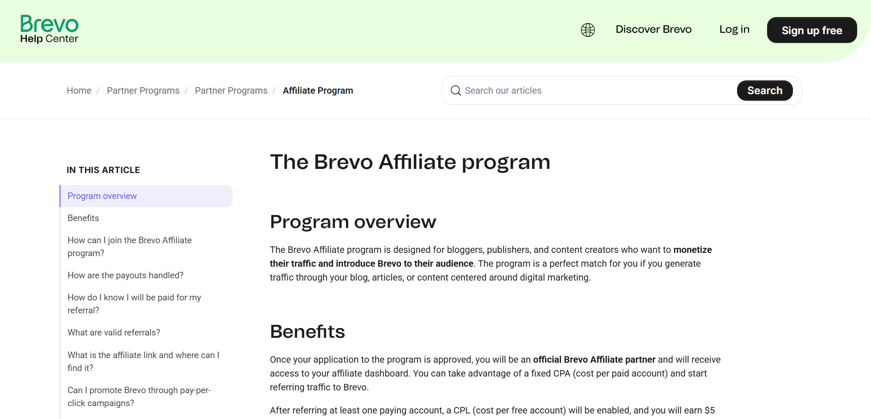Click the Affiliate Program breadcrumb item
The image size is (871, 419).
point(318,90)
